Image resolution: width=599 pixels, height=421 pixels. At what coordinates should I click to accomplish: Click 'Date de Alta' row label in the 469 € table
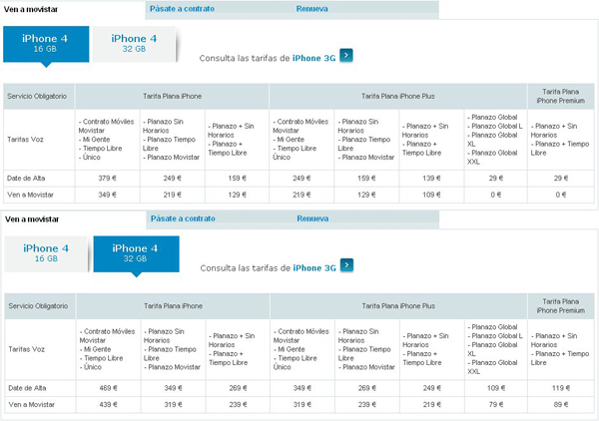coord(27,388)
